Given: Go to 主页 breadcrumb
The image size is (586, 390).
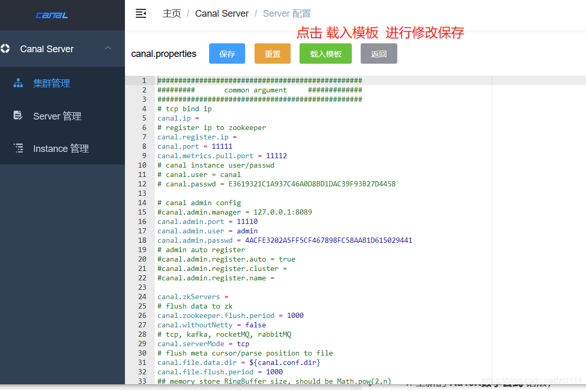Looking at the screenshot, I should 171,14.
